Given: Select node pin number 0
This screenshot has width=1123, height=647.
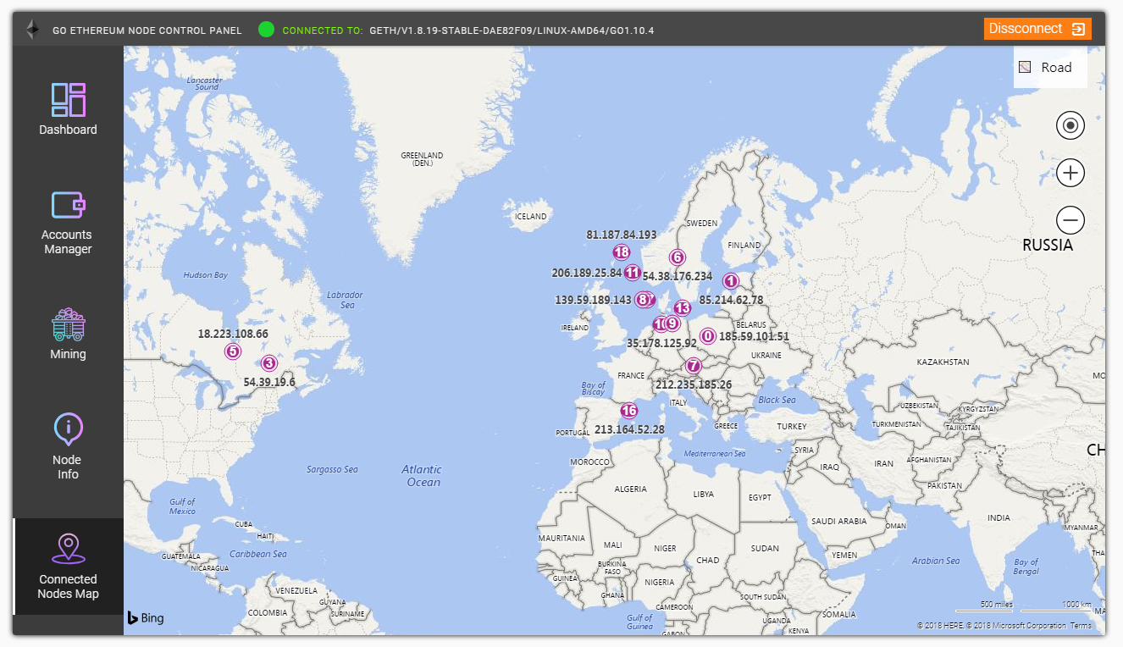Looking at the screenshot, I should (708, 336).
